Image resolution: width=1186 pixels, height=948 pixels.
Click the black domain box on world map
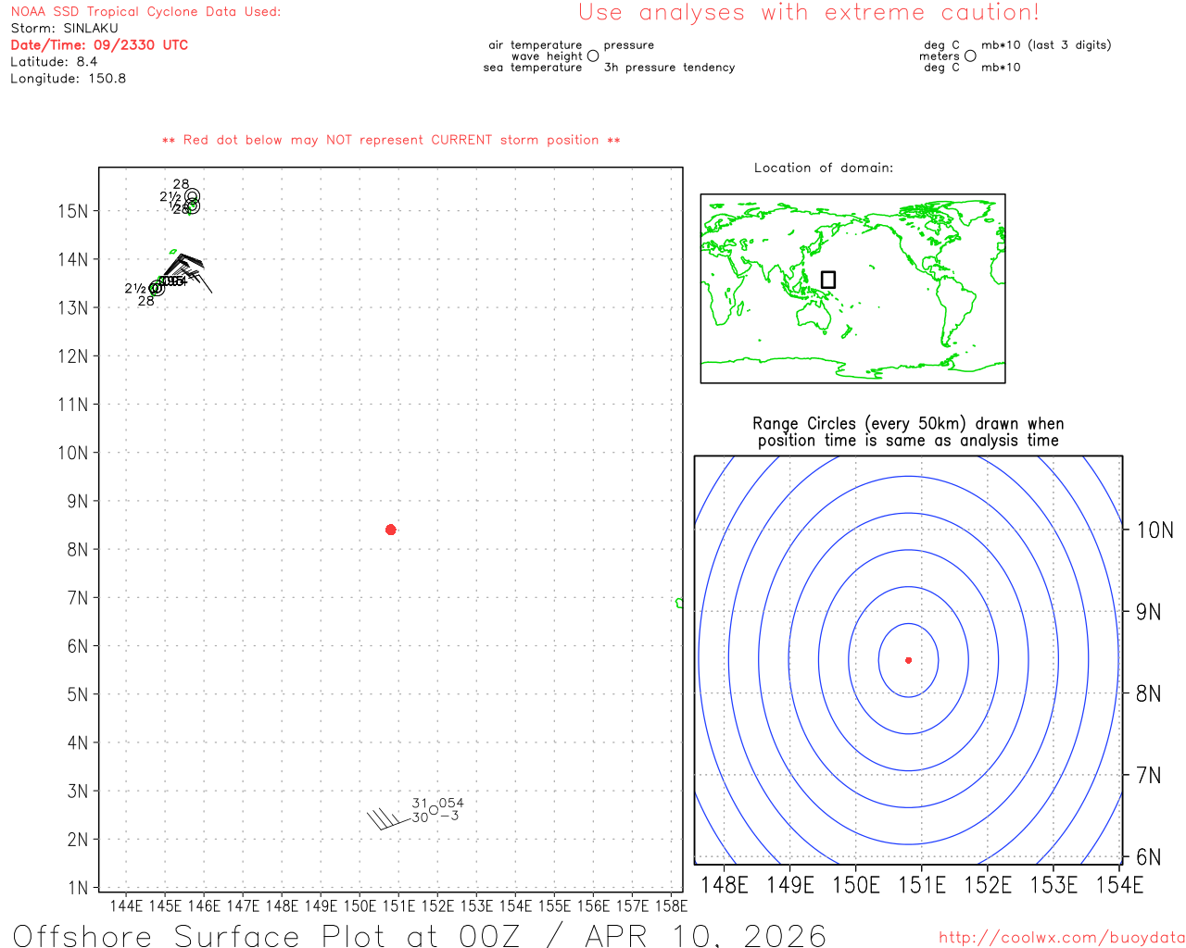click(828, 280)
